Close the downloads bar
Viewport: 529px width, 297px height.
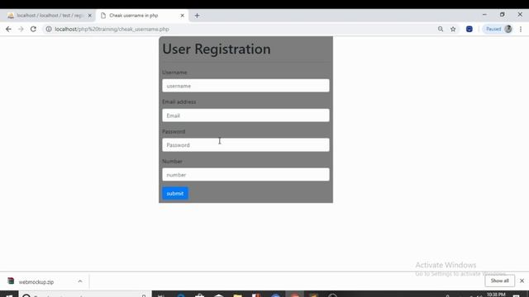coord(522,280)
